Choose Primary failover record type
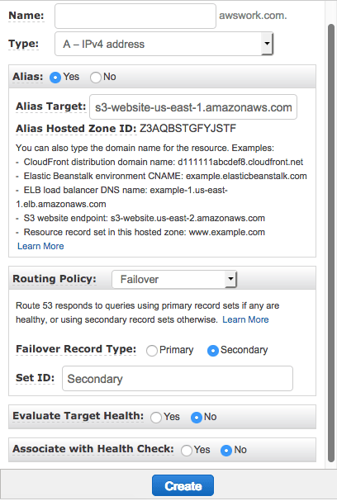This screenshot has width=337, height=501. (151, 351)
